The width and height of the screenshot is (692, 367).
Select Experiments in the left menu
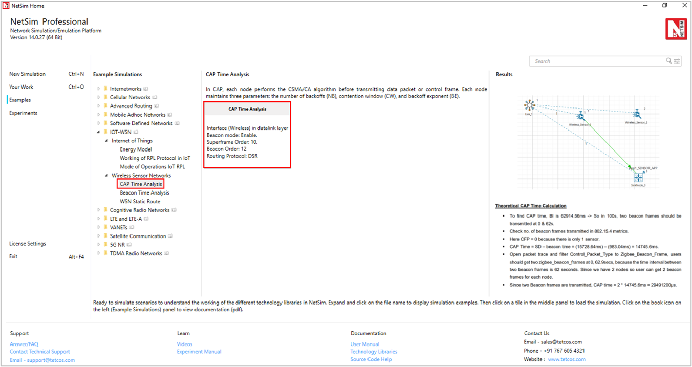click(23, 113)
